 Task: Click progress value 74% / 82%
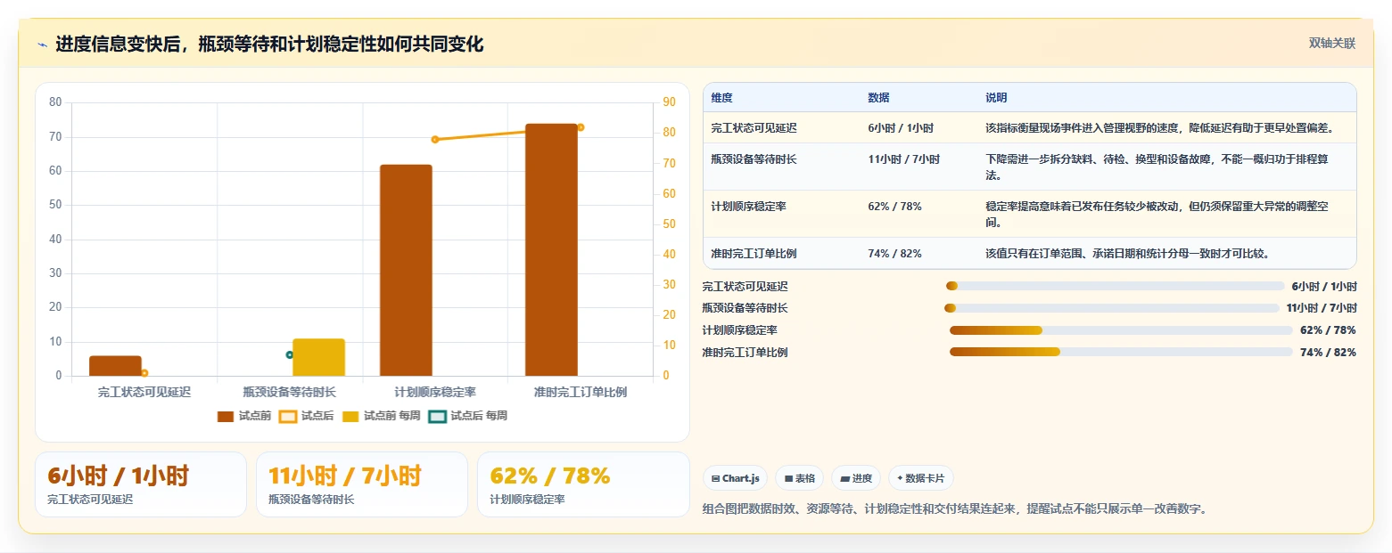point(1328,353)
